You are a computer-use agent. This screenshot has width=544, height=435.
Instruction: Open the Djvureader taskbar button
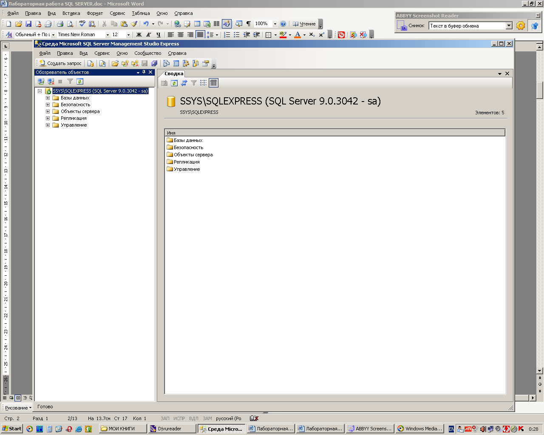172,429
